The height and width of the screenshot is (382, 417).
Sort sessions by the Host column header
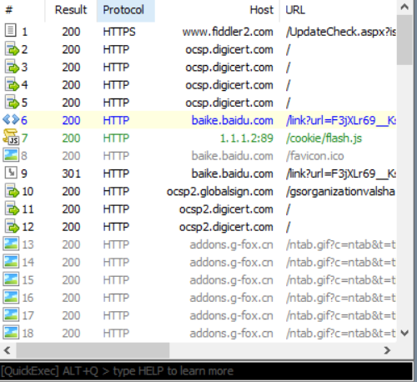point(217,10)
